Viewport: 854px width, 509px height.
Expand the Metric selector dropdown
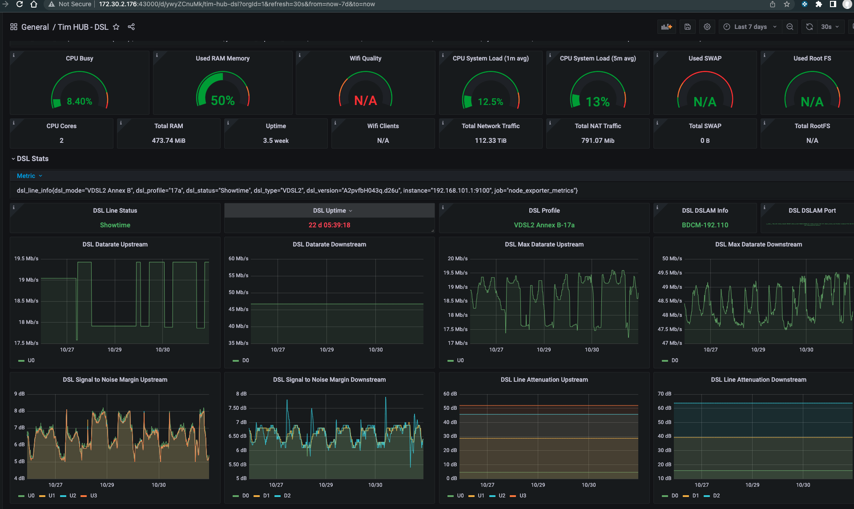click(x=30, y=175)
